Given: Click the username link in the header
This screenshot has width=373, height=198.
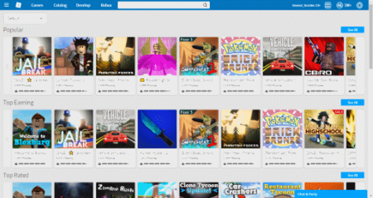Looking at the screenshot, I should click(x=306, y=5).
